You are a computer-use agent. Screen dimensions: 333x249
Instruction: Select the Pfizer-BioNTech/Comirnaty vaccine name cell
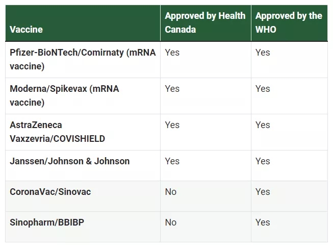[83, 59]
